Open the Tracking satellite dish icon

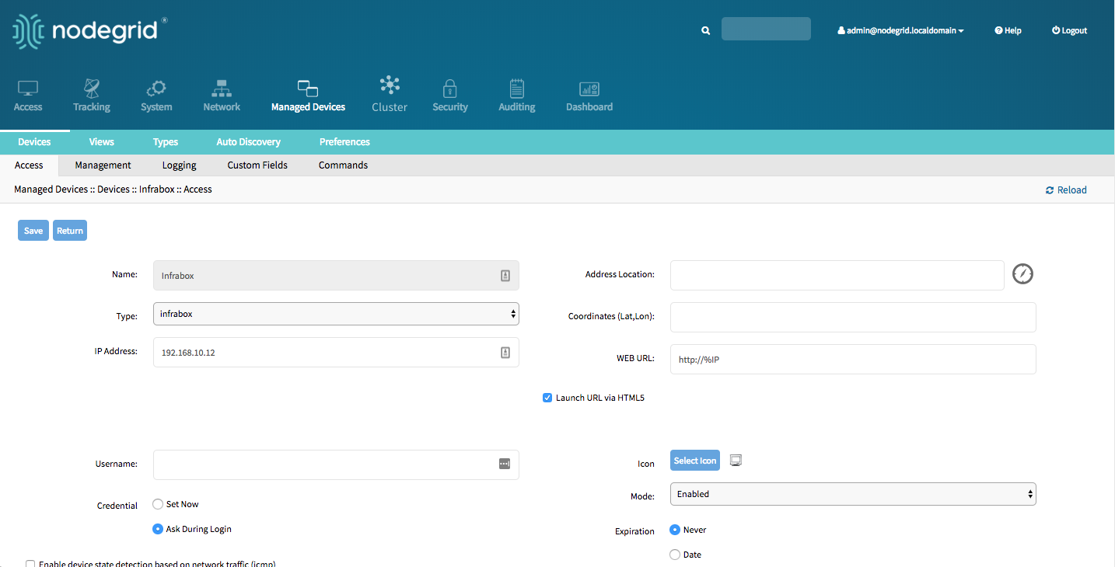pos(92,88)
